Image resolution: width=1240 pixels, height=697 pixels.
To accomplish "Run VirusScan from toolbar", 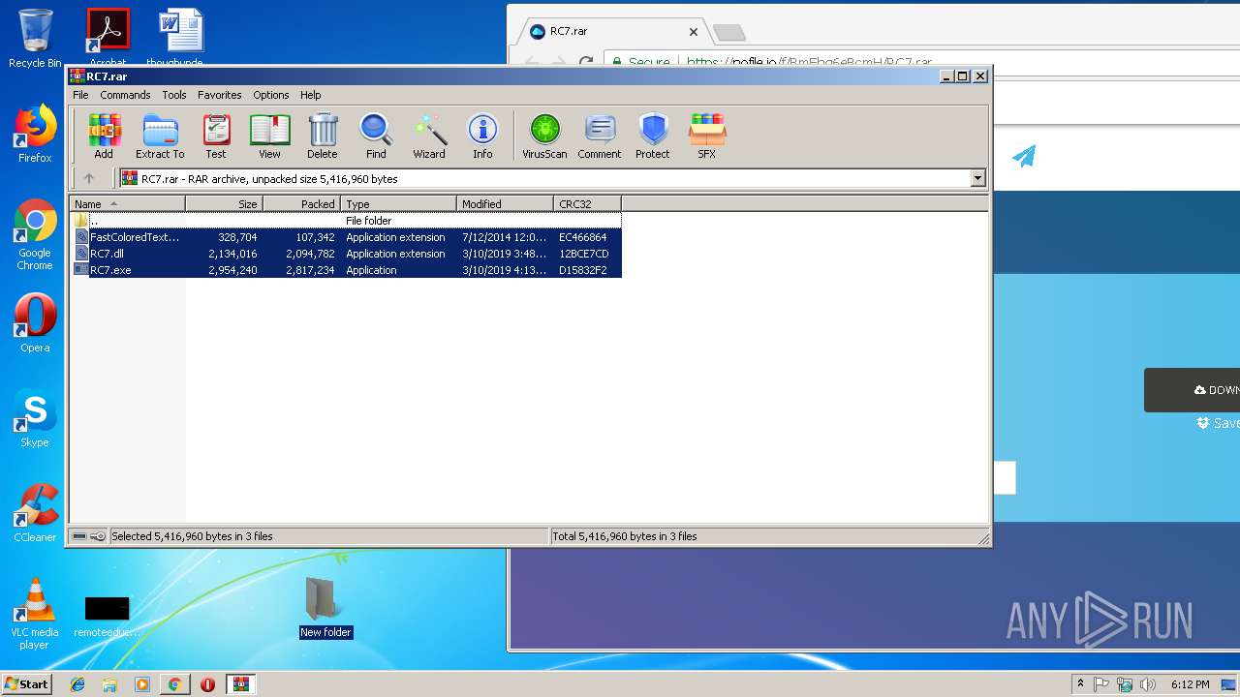I will (x=544, y=136).
